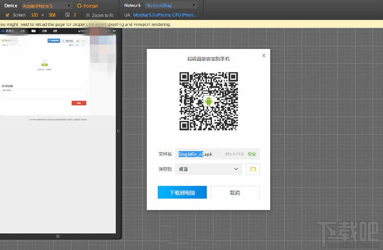Click the device pixel ratio icon

pyautogui.click(x=67, y=15)
